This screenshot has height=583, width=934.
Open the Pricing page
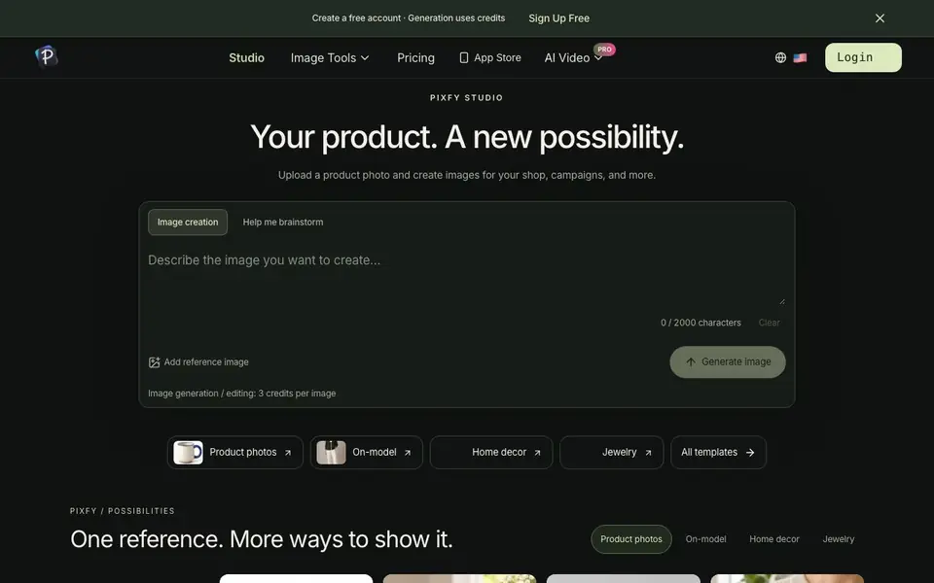click(x=415, y=57)
